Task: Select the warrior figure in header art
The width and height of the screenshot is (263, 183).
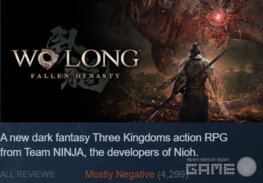Action: point(195,83)
